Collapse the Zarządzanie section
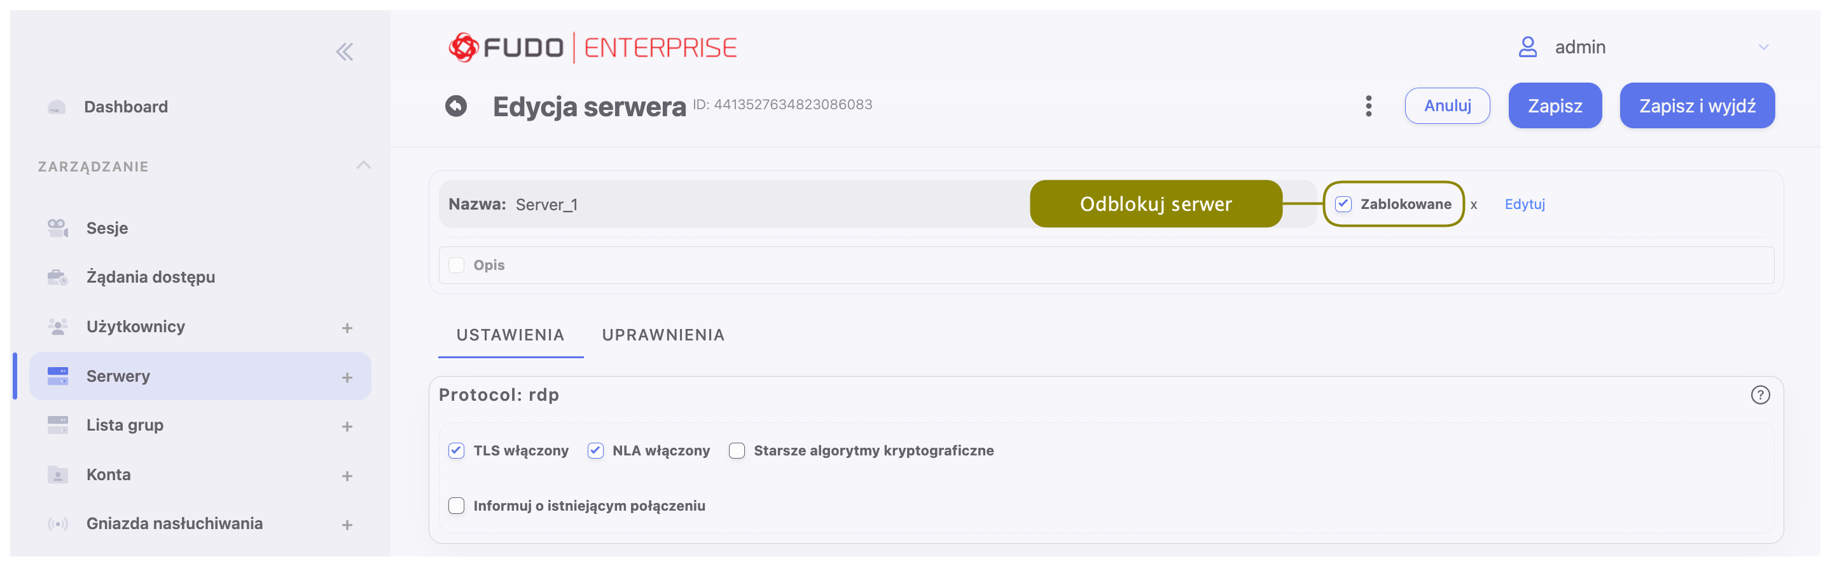The width and height of the screenshot is (1830, 571). click(363, 165)
